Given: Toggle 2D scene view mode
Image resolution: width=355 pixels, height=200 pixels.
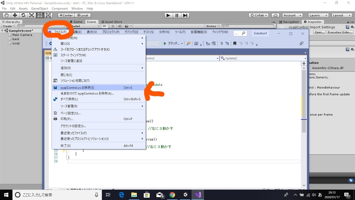Looking at the screenshot, I should point(104,26).
